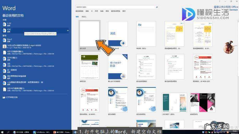Click the video file icon of the mp4 entry

(4, 46)
